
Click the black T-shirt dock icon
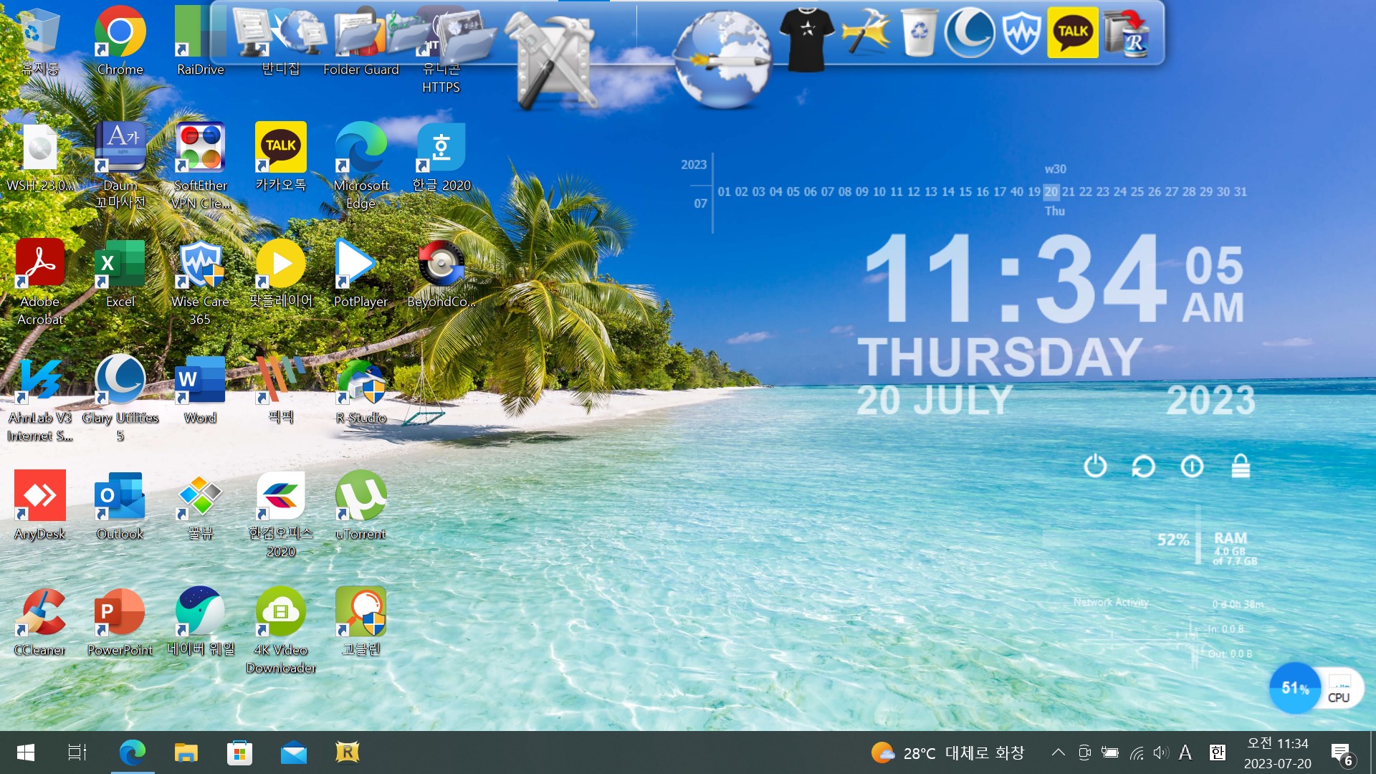[x=807, y=39]
